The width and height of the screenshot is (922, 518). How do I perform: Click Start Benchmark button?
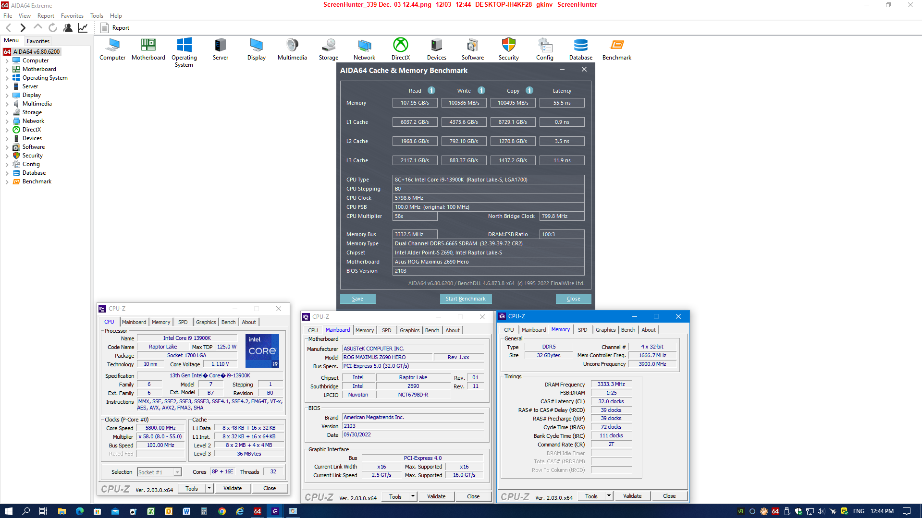(x=466, y=299)
